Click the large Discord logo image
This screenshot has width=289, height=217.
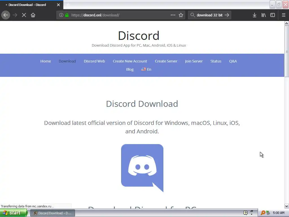[142, 168]
